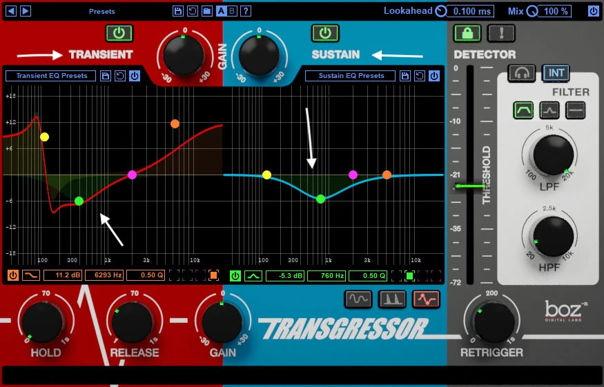Toggle the Sustain section power button

(325, 34)
